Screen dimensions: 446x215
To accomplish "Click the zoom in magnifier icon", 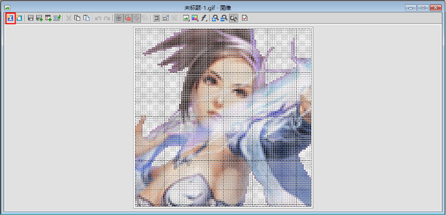I will coord(215,18).
